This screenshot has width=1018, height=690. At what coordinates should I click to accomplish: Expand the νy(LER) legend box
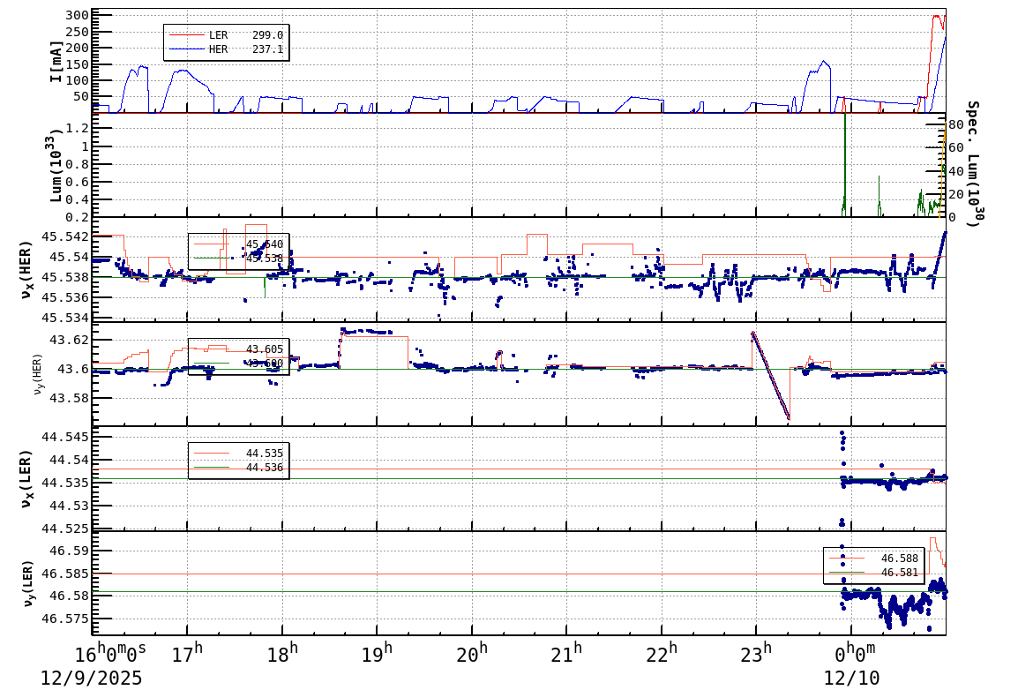point(873,565)
